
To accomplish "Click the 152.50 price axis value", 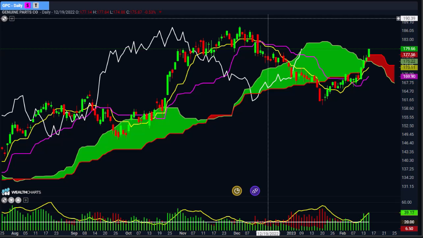I will (408, 126).
